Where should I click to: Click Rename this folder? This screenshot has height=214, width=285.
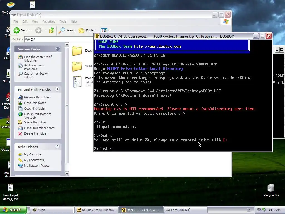37,97
